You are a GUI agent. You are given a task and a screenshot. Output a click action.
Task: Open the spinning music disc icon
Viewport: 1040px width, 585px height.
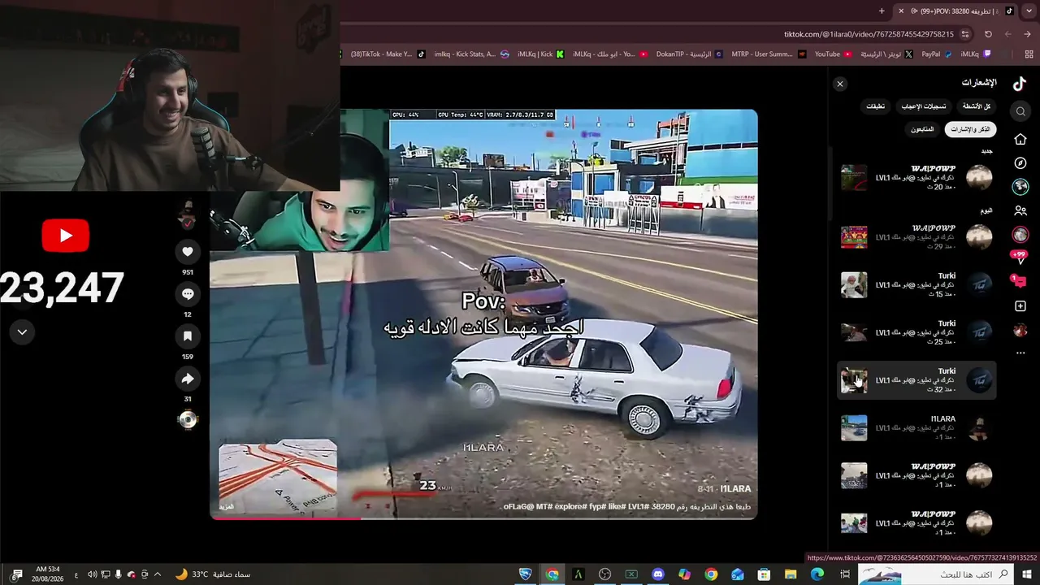188,420
